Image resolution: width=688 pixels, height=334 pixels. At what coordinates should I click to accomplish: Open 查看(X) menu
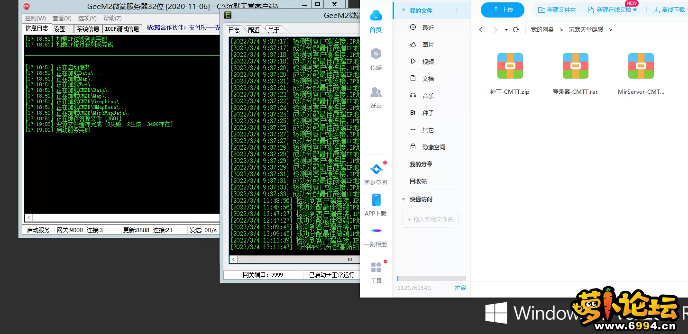(62, 18)
